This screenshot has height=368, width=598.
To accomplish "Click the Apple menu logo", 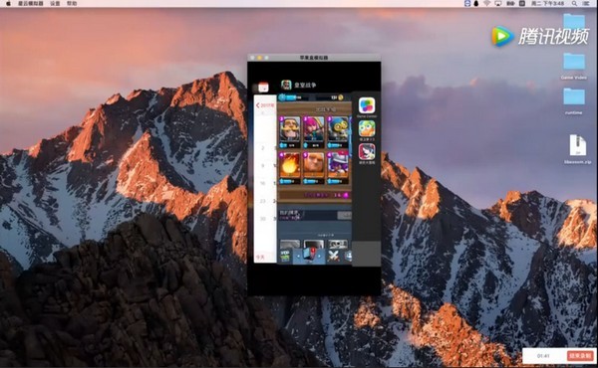I will pos(8,3).
